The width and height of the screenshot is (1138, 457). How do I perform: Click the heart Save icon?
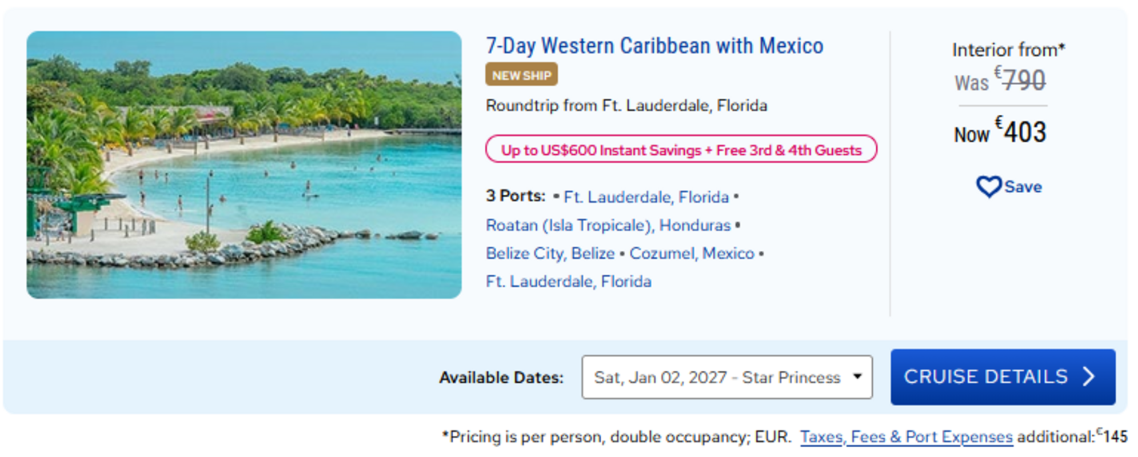988,187
